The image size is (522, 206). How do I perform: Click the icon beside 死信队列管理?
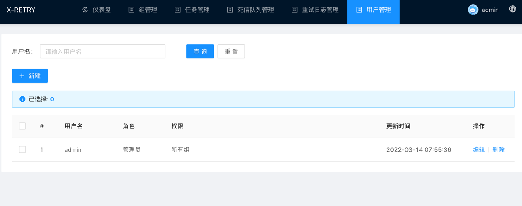(230, 10)
